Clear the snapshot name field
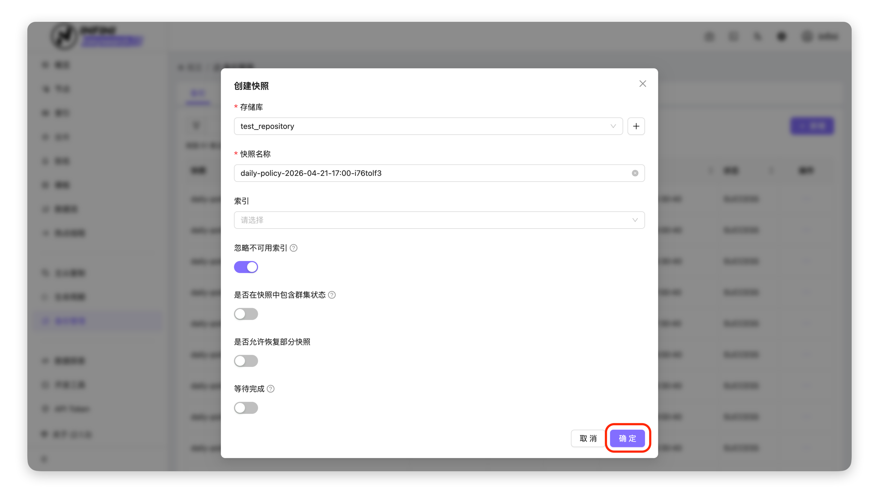This screenshot has width=879, height=504. (x=635, y=173)
